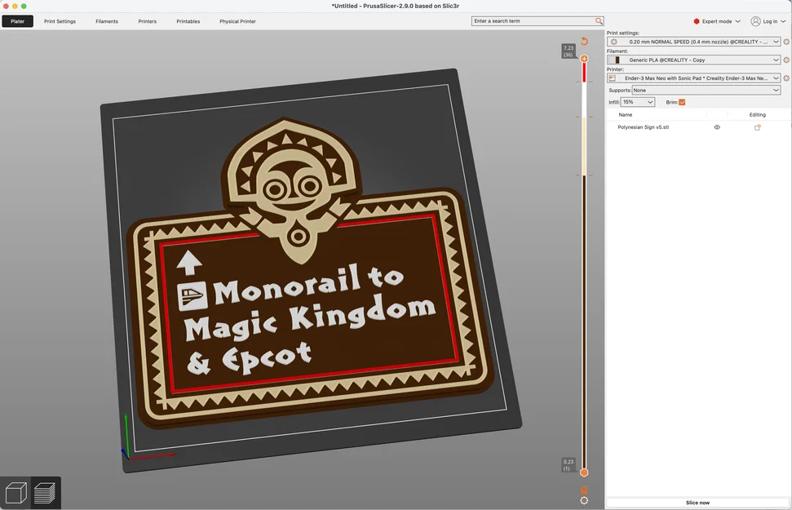Open the Infill 15% dropdown
Image resolution: width=792 pixels, height=510 pixels.
(x=638, y=102)
